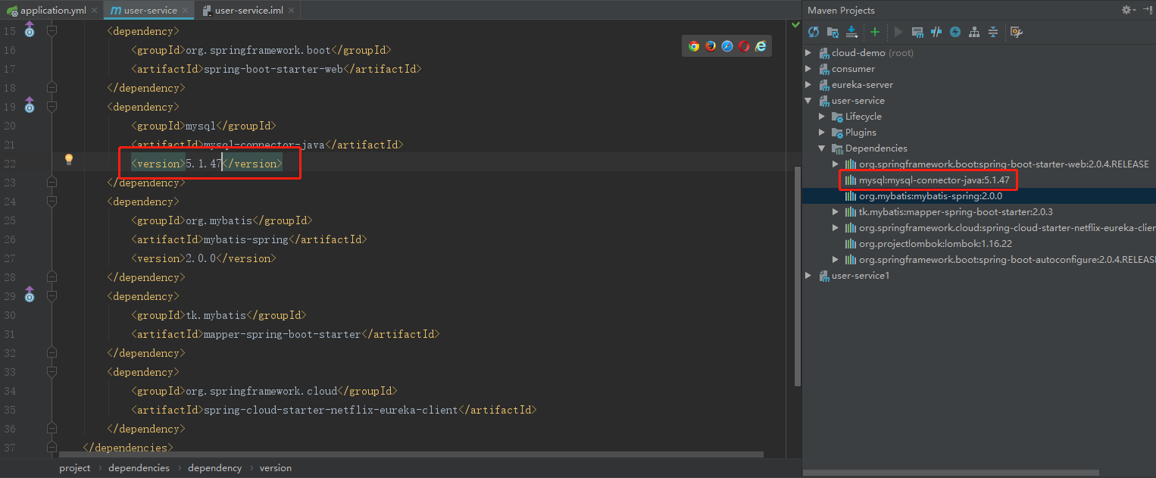Execute a Maven goal
This screenshot has height=478, width=1156.
[x=917, y=32]
